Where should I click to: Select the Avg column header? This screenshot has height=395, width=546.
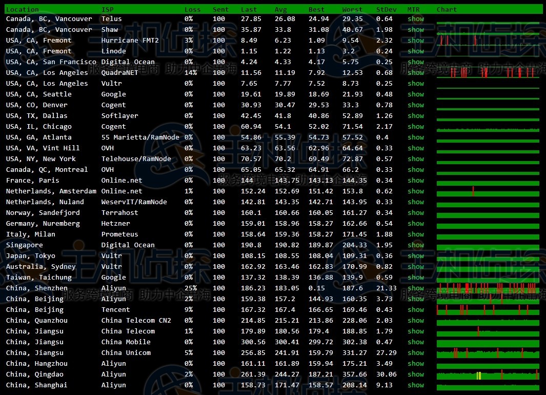click(280, 9)
